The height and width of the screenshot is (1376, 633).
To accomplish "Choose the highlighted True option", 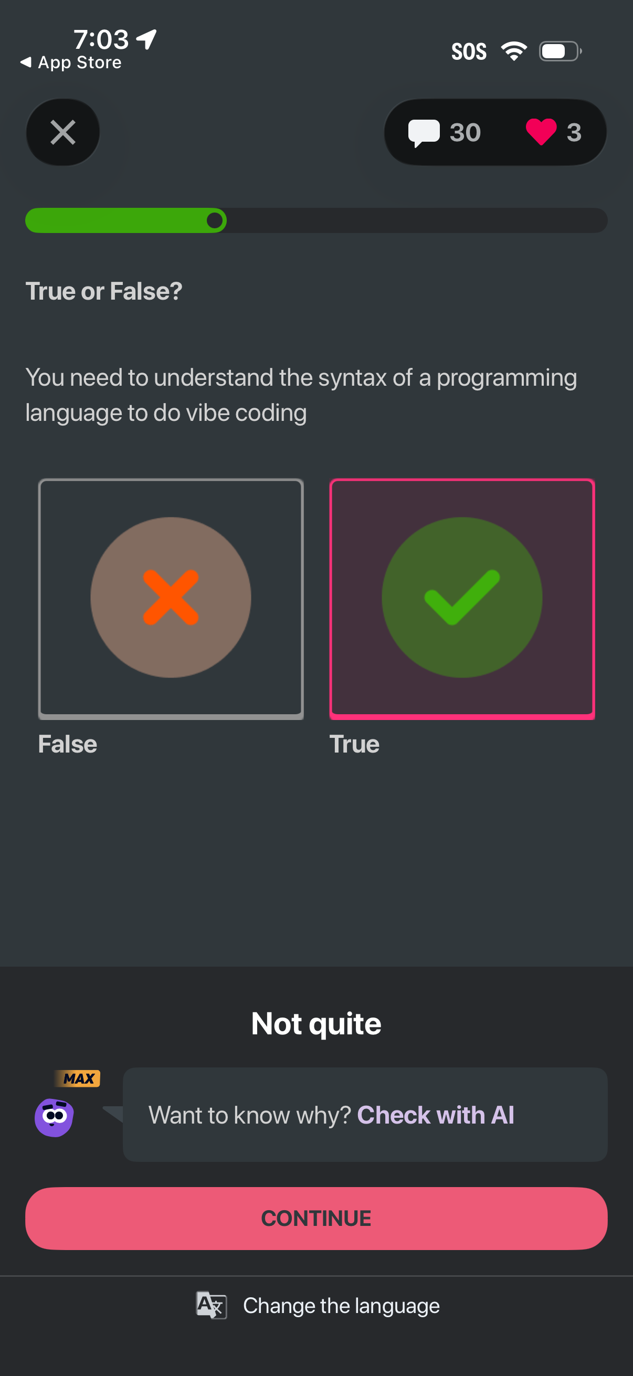I will pos(461,598).
